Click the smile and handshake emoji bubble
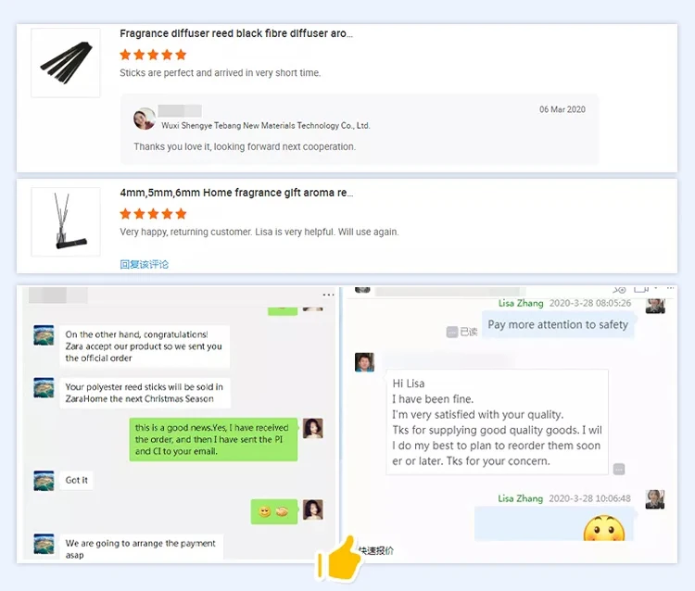Viewport: 695px width, 591px height. click(x=274, y=511)
